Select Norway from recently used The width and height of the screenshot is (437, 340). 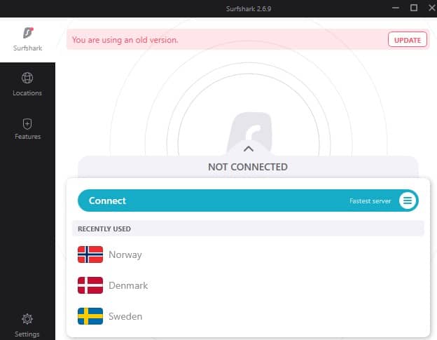[x=248, y=254]
